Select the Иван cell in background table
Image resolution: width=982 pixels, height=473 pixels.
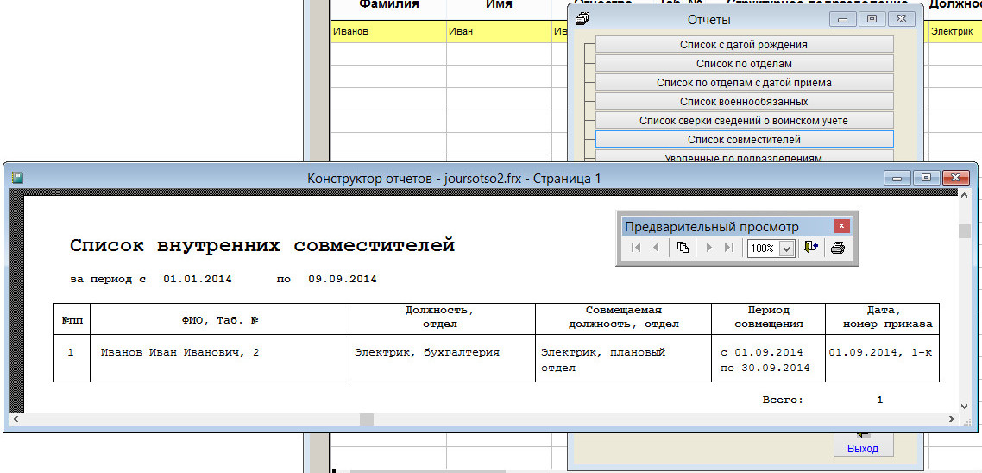click(x=499, y=31)
